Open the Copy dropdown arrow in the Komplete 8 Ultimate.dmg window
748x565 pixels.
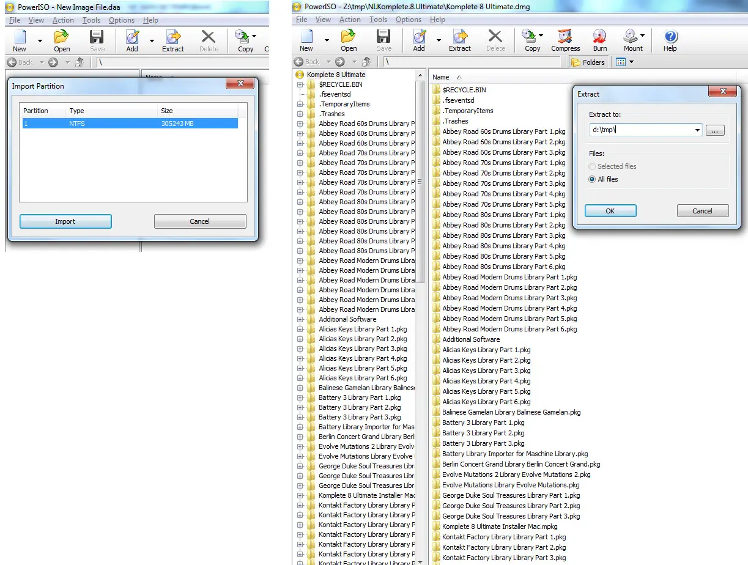(541, 36)
